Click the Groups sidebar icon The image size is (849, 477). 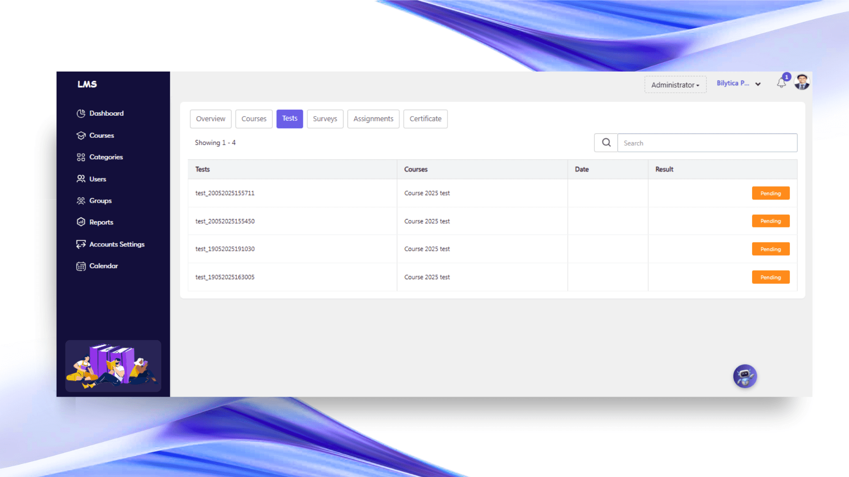pos(81,201)
